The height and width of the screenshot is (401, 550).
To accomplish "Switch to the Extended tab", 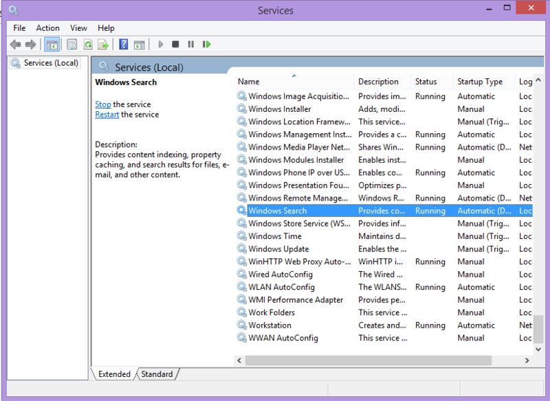I will [114, 374].
